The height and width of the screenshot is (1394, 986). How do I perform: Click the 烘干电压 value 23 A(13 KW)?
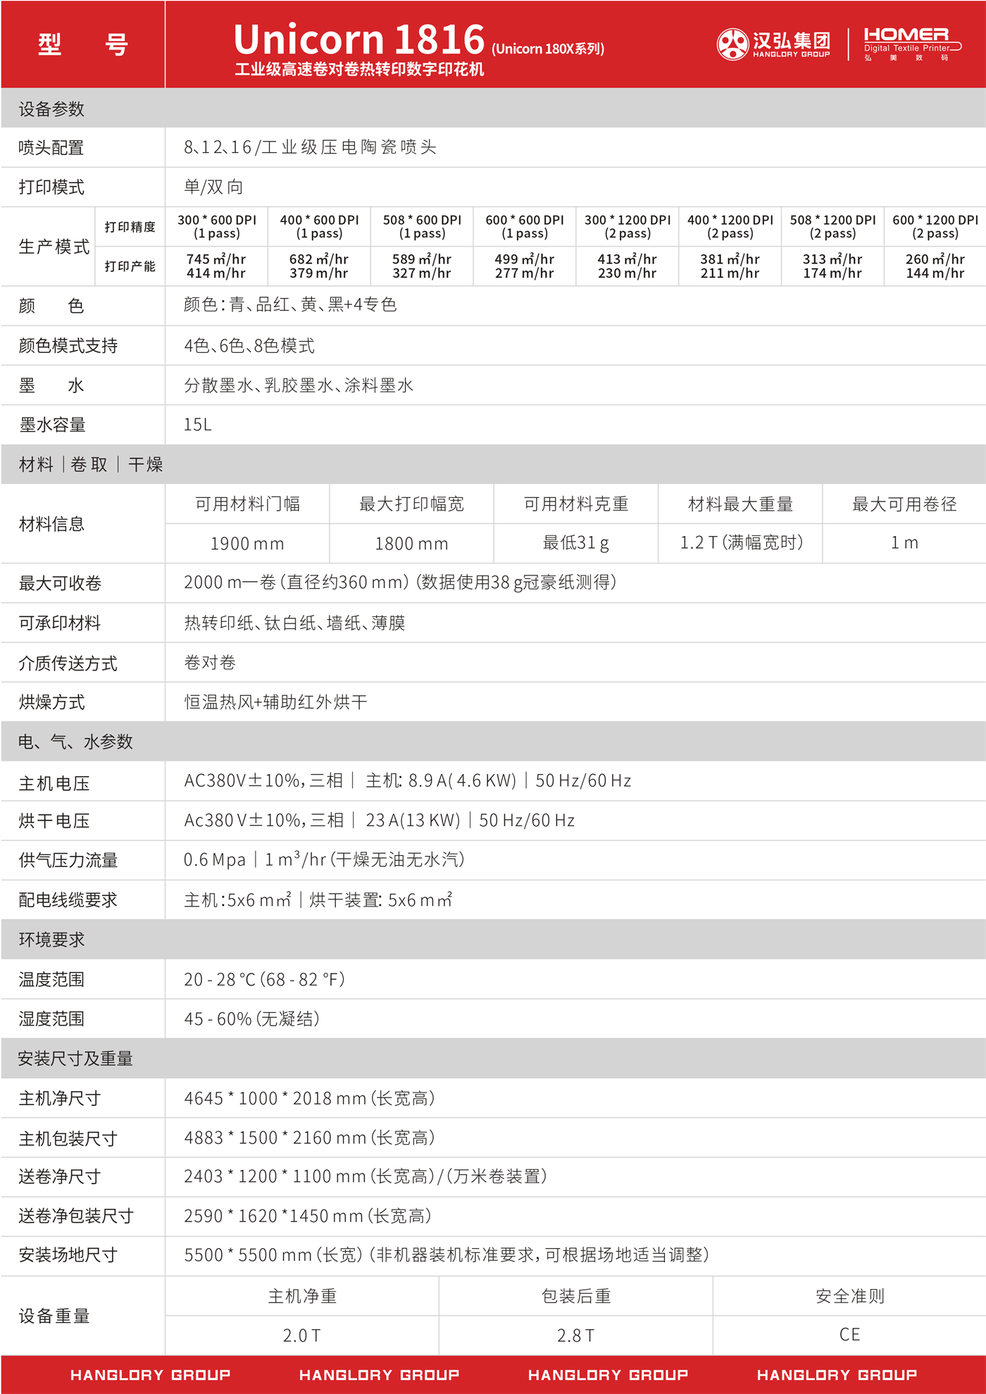[413, 821]
